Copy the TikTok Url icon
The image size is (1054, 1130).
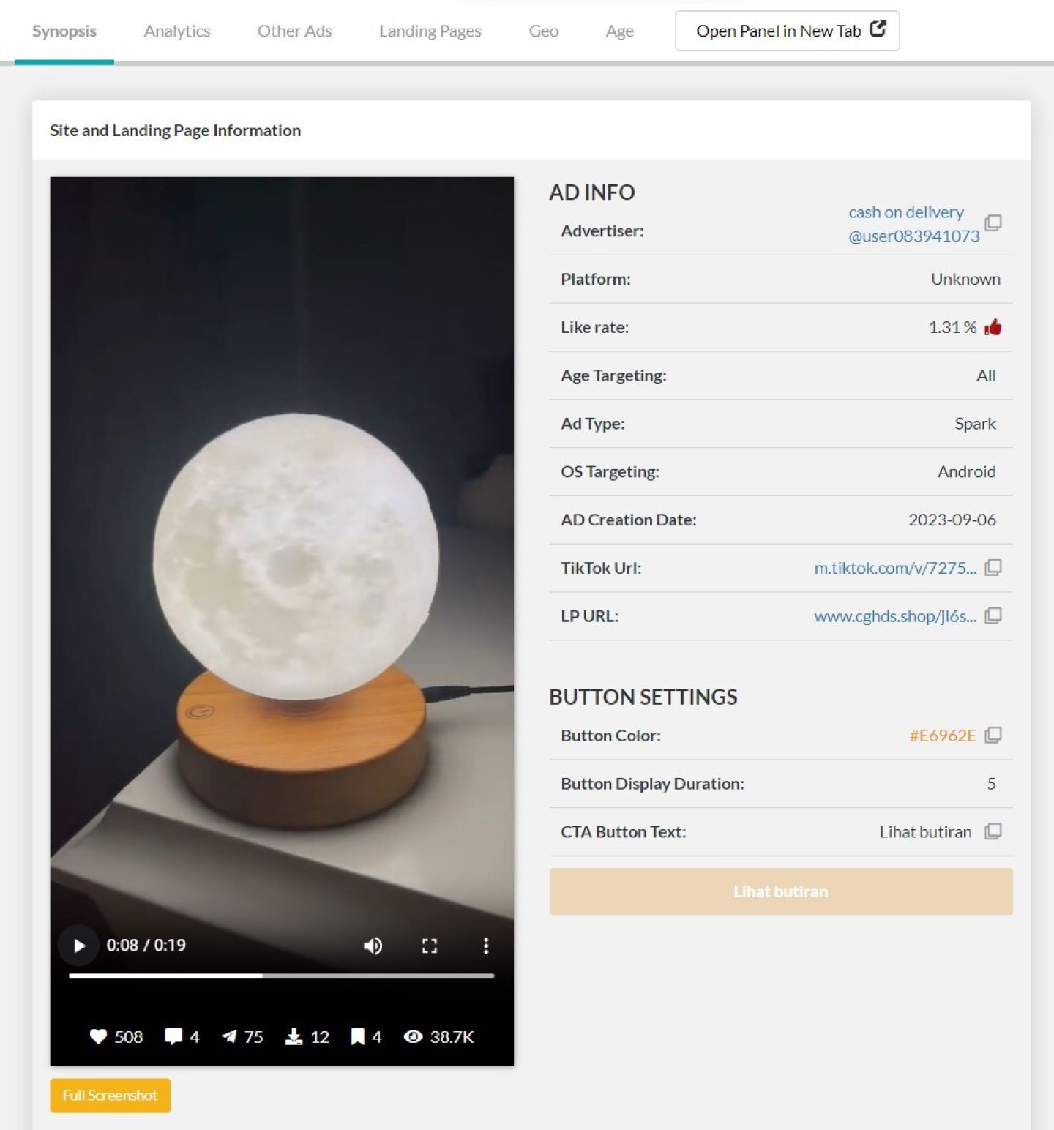pyautogui.click(x=993, y=568)
